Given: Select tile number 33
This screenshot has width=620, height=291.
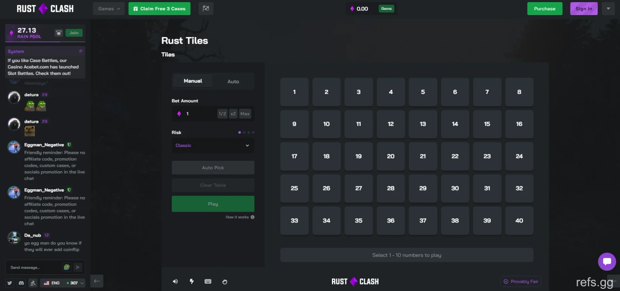Looking at the screenshot, I should pyautogui.click(x=294, y=220).
